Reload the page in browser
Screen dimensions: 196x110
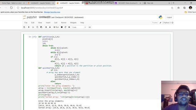click(11, 8)
